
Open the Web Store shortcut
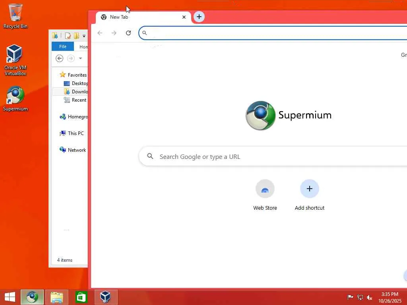click(x=265, y=195)
